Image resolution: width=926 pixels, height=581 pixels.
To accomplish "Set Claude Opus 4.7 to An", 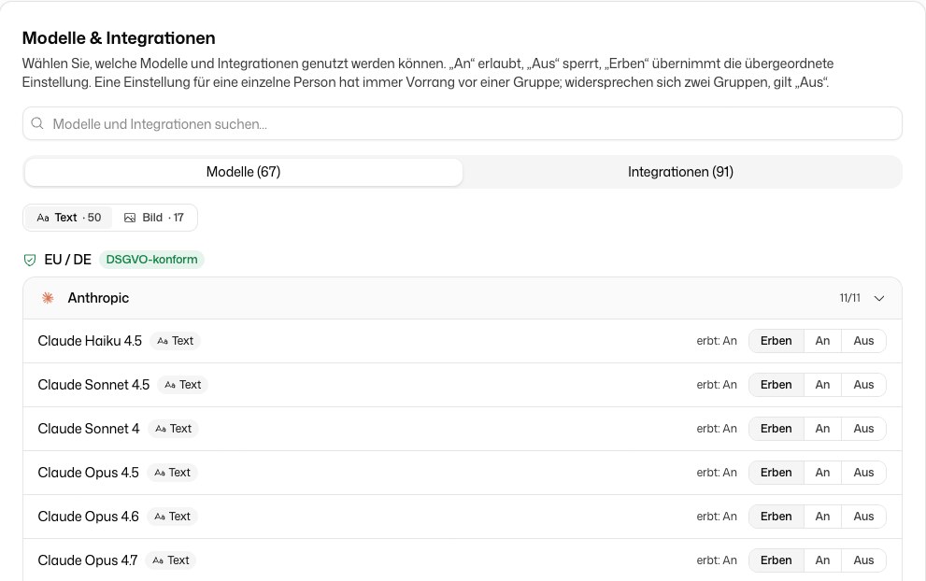I will tap(822, 560).
